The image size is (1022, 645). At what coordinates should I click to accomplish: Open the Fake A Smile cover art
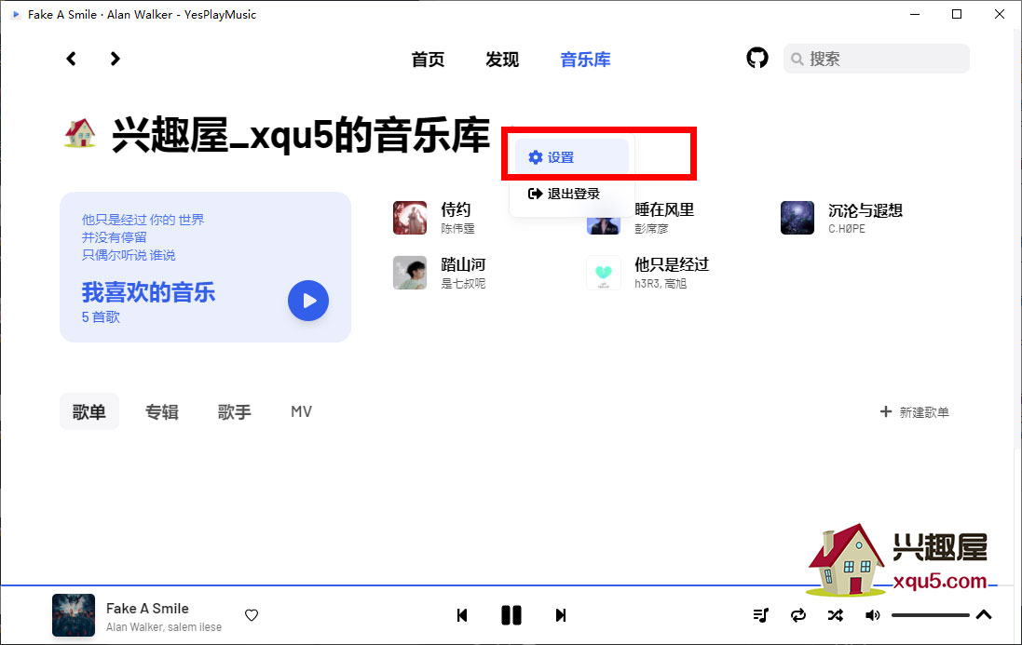pyautogui.click(x=74, y=615)
